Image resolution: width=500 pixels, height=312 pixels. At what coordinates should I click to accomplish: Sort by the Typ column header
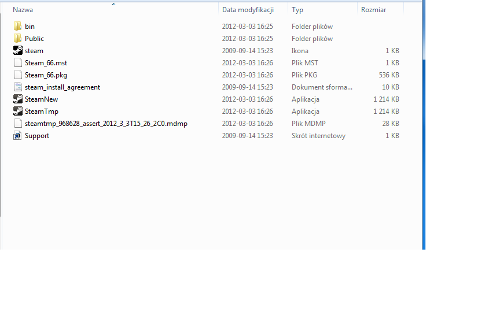(297, 10)
